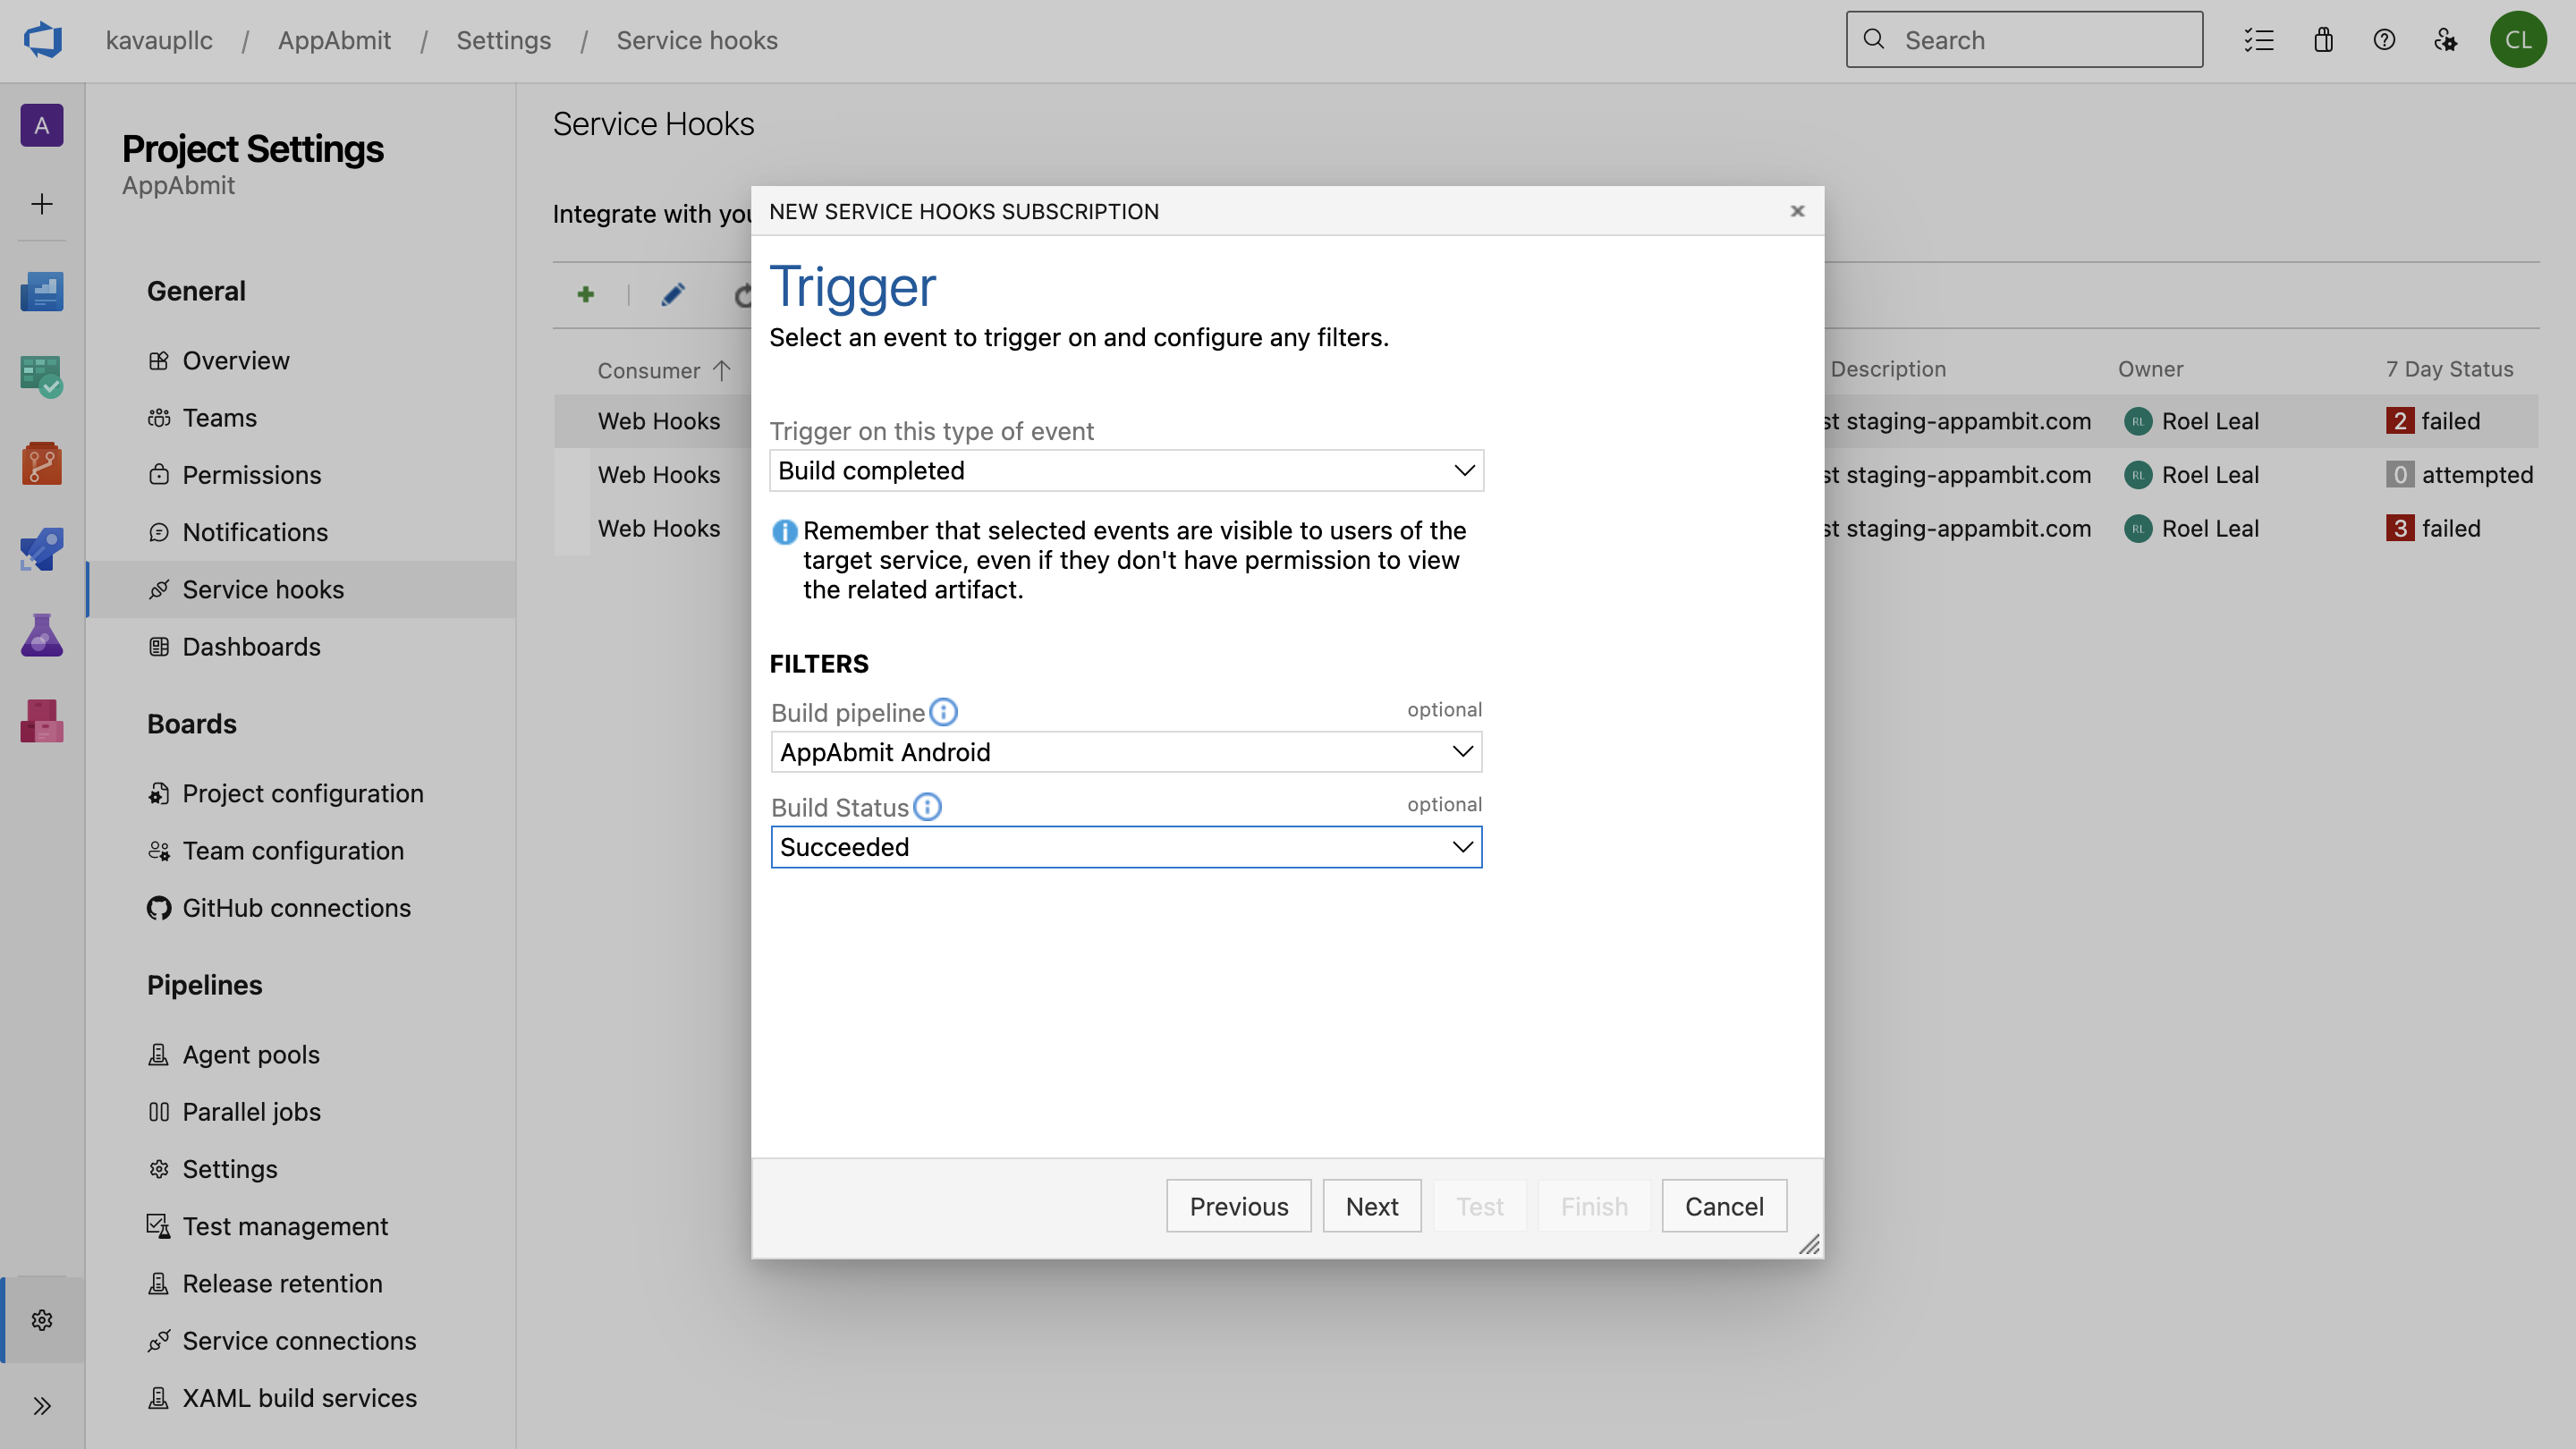2576x1449 pixels.
Task: Click the Previous button
Action: (1238, 1206)
